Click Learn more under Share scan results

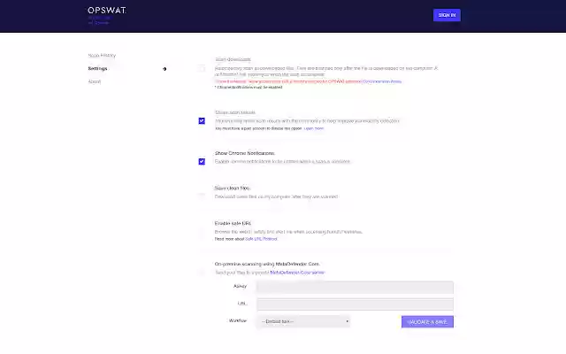[x=314, y=128]
